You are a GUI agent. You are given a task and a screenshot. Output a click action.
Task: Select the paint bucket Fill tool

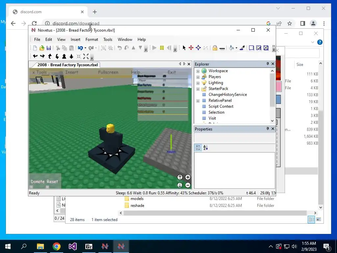(231, 48)
